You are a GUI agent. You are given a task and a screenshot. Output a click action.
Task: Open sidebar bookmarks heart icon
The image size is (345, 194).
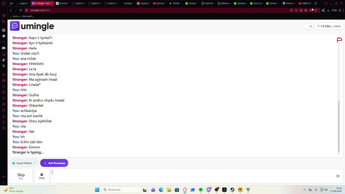[x=4, y=86]
